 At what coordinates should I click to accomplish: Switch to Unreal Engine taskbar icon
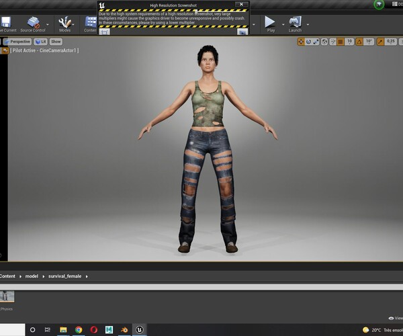[140, 329]
